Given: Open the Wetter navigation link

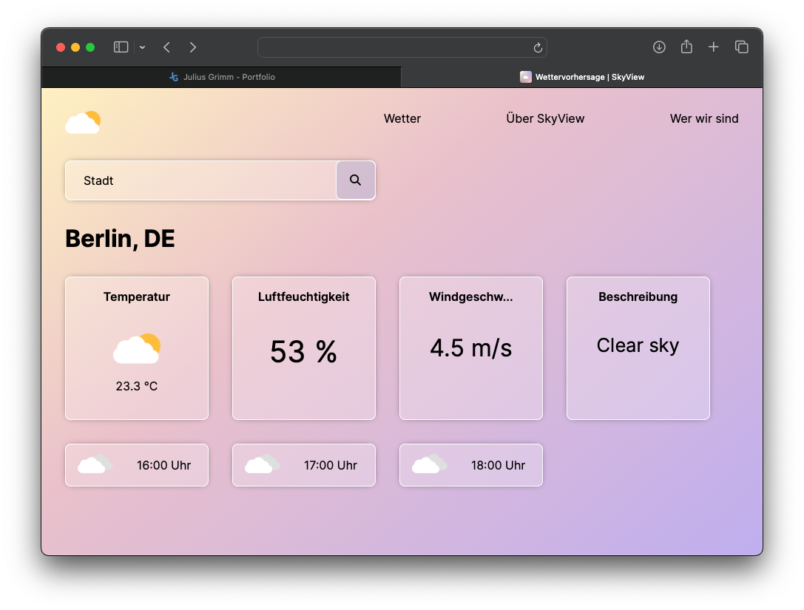Looking at the screenshot, I should (x=402, y=118).
